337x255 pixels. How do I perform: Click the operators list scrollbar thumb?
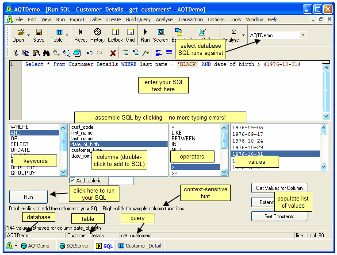point(224,140)
